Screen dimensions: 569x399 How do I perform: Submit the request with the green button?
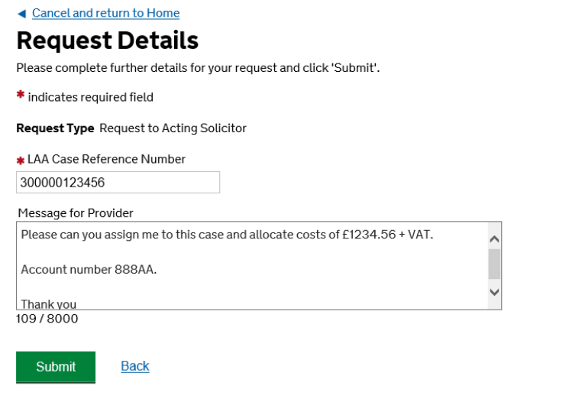[x=56, y=367]
